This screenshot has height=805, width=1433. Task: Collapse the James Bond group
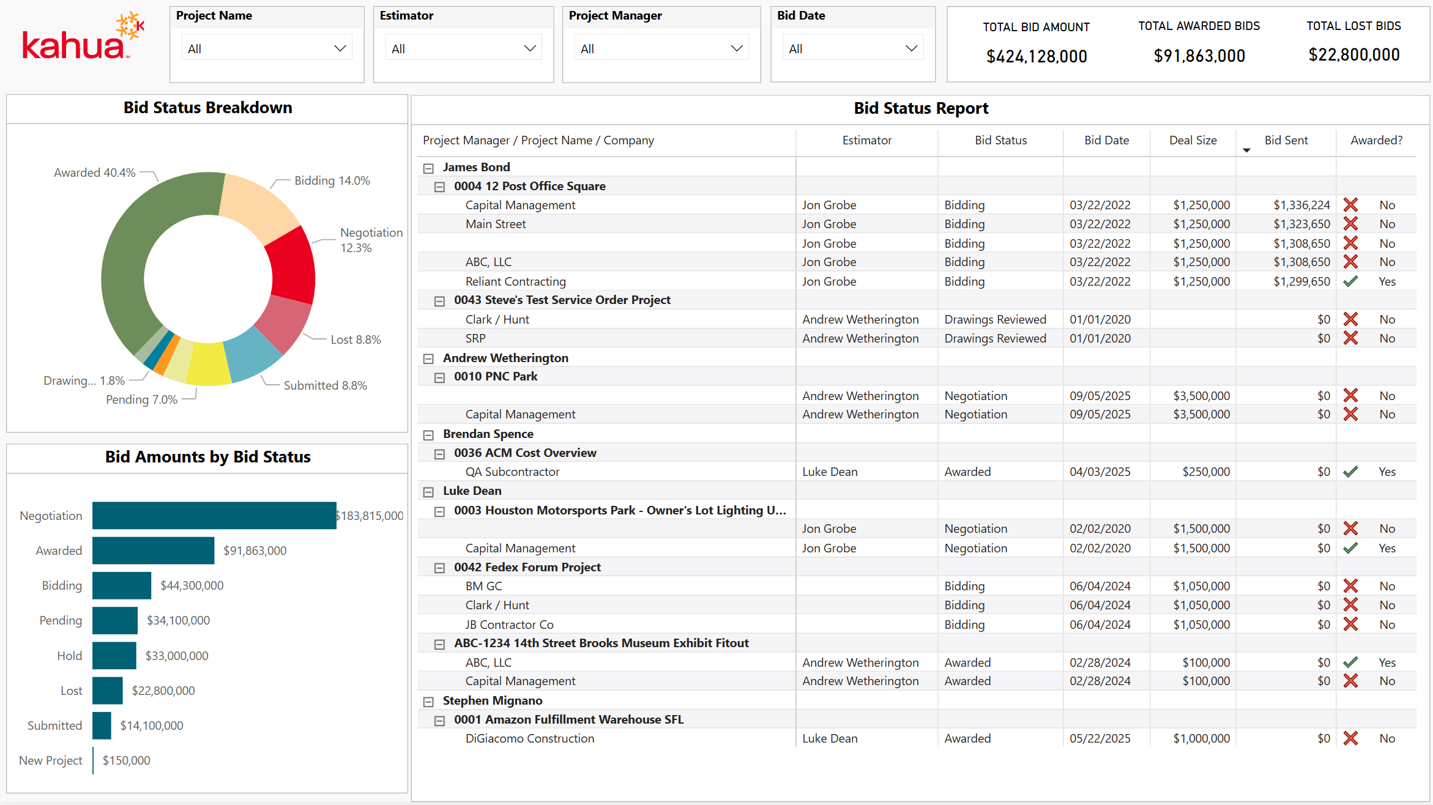[x=428, y=168]
